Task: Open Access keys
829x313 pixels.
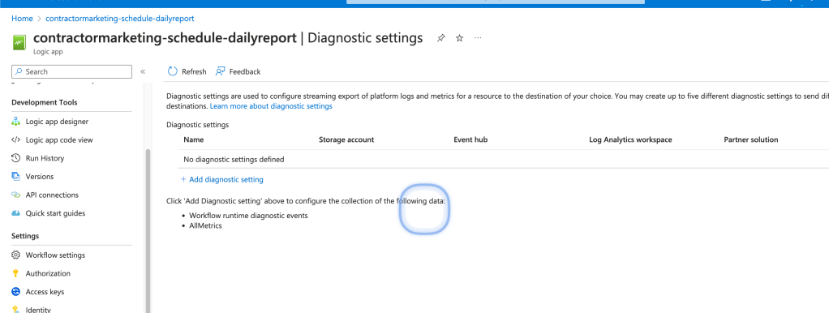Action: tap(45, 292)
